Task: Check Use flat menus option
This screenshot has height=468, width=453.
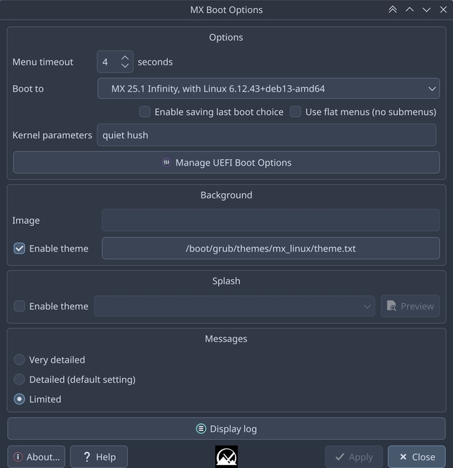Action: pos(296,112)
